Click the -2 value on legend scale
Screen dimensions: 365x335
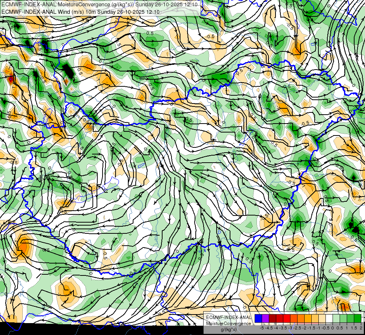[x=304, y=328]
